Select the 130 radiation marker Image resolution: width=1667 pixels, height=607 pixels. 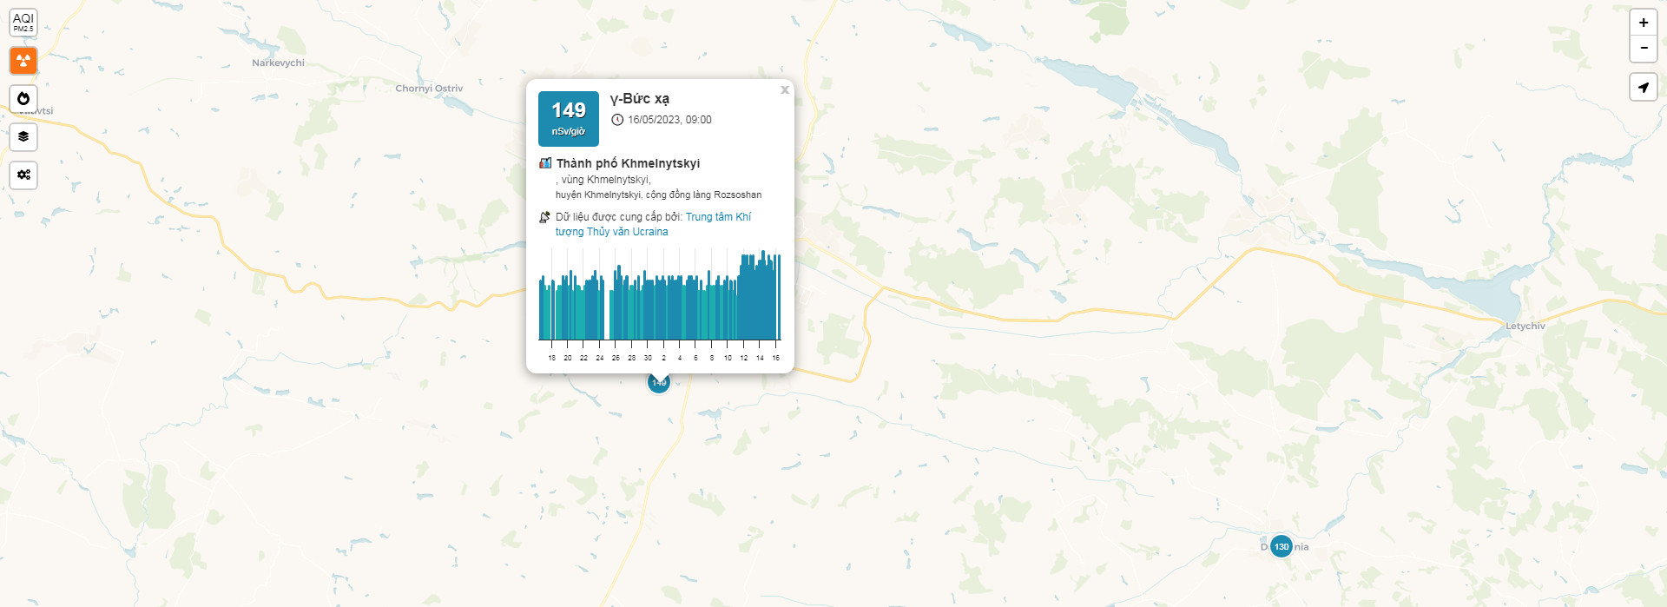(x=1282, y=546)
